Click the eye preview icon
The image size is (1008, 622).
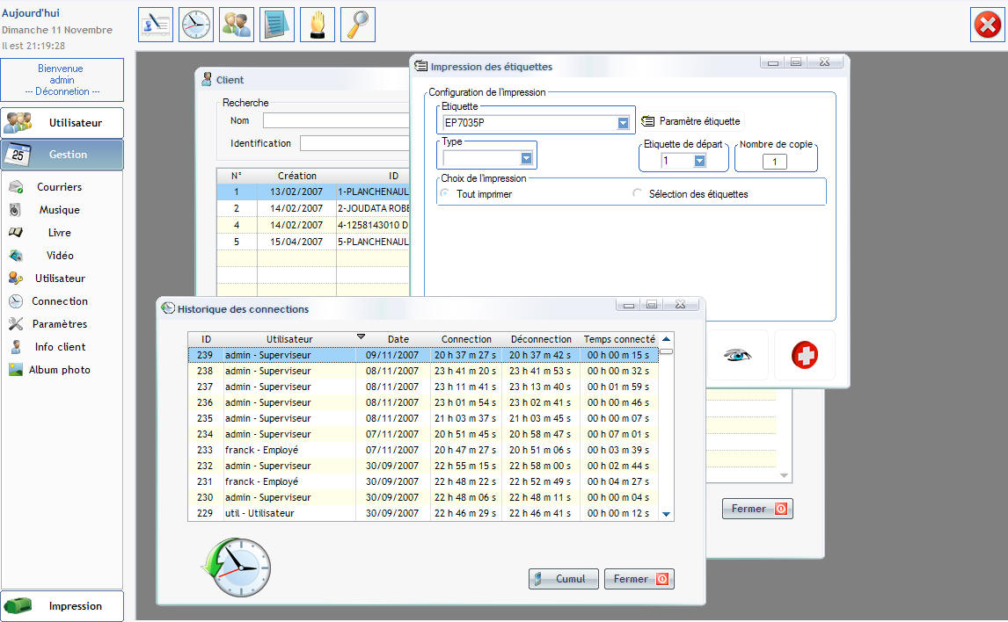(x=738, y=355)
